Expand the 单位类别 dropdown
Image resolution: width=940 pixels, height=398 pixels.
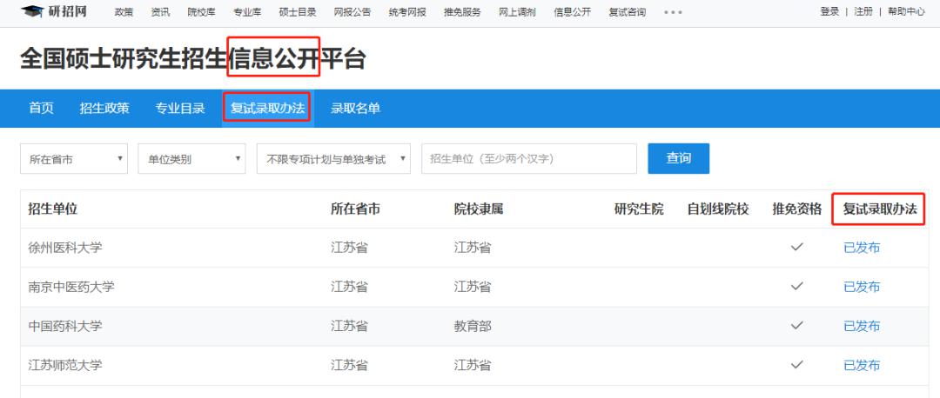click(x=191, y=159)
